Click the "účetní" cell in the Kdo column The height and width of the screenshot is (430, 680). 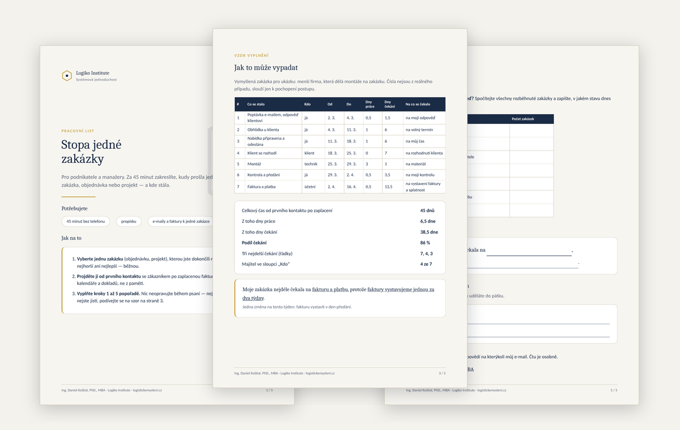click(x=313, y=187)
